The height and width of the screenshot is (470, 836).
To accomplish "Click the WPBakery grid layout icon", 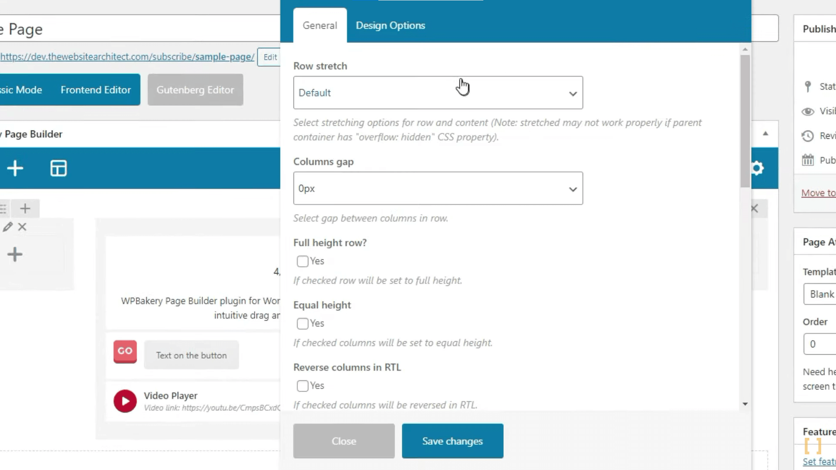I will click(x=59, y=168).
